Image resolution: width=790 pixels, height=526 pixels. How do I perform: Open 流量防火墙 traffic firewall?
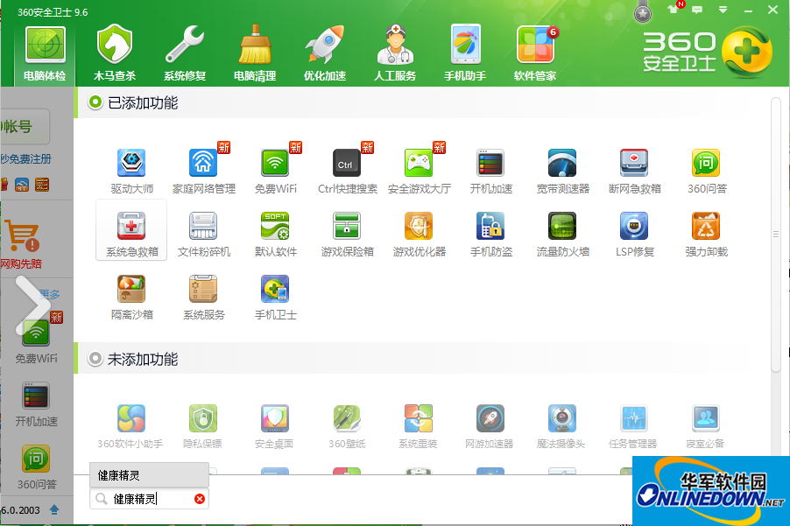pos(563,235)
